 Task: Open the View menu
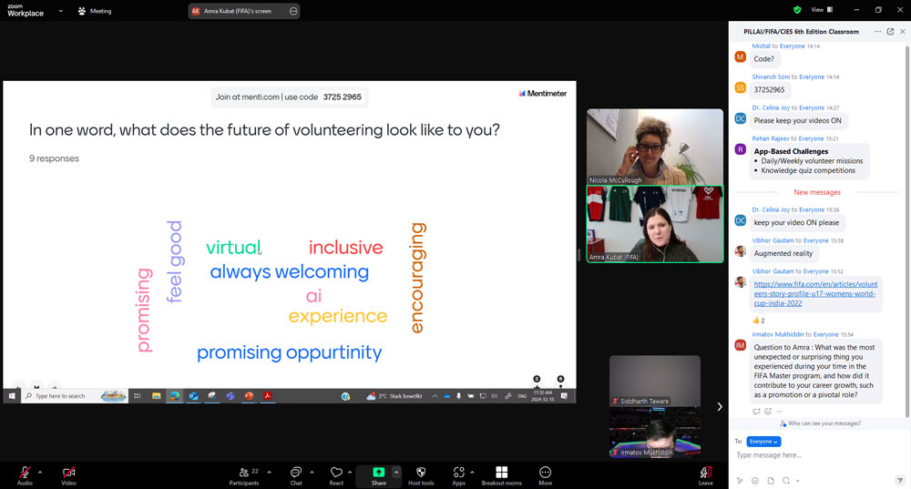tap(818, 10)
